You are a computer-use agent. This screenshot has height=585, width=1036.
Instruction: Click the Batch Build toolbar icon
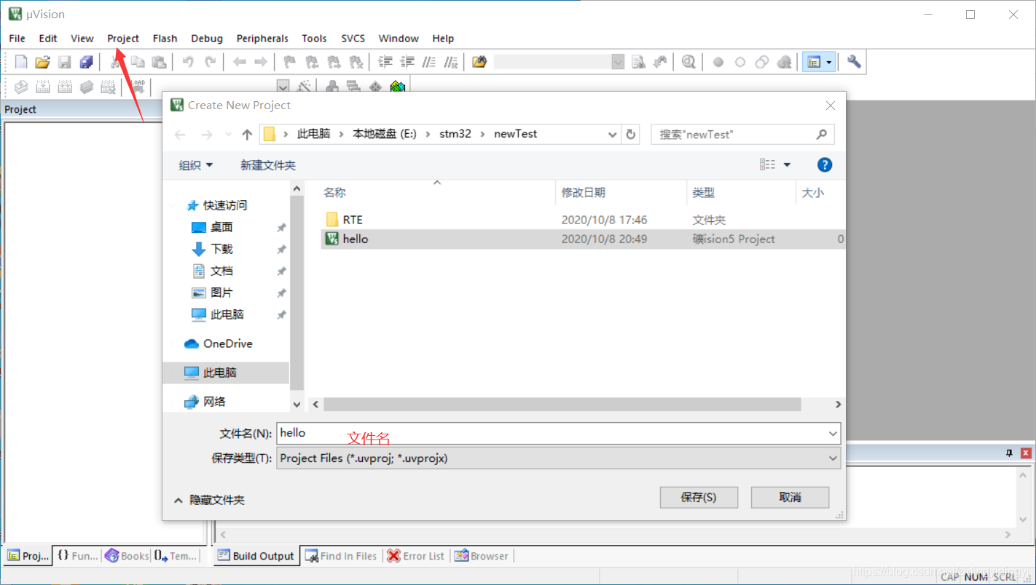point(87,87)
